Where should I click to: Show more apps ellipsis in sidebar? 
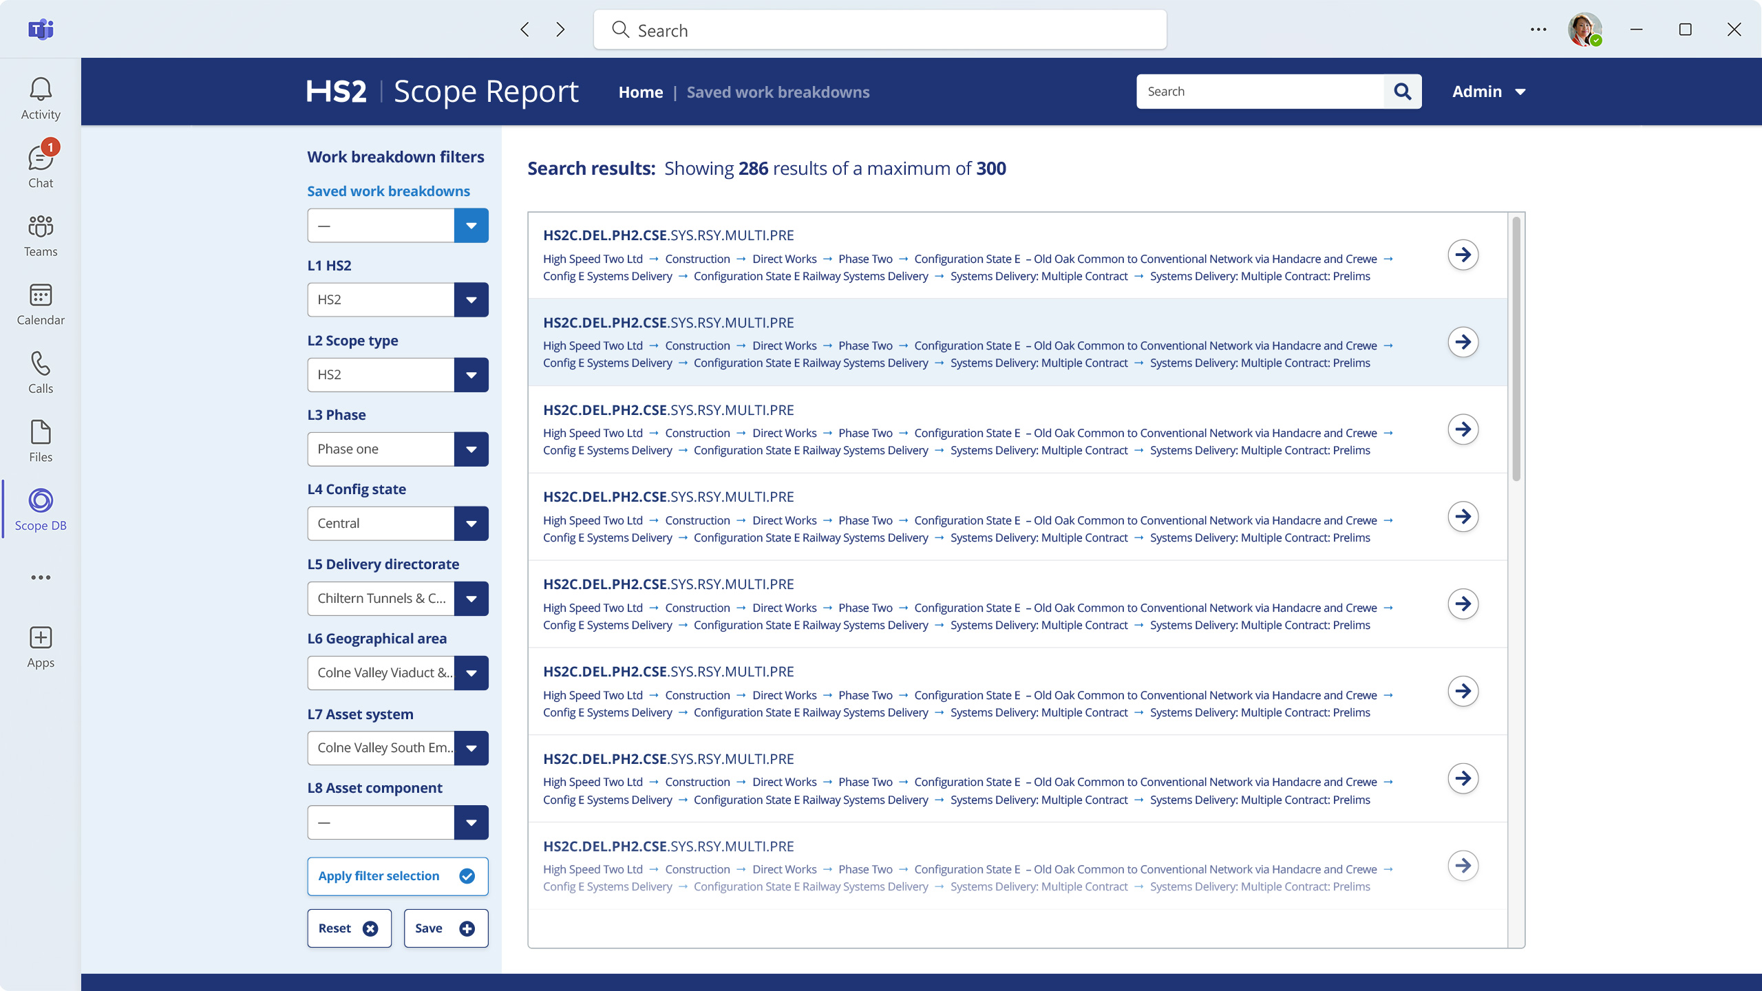pyautogui.click(x=41, y=577)
